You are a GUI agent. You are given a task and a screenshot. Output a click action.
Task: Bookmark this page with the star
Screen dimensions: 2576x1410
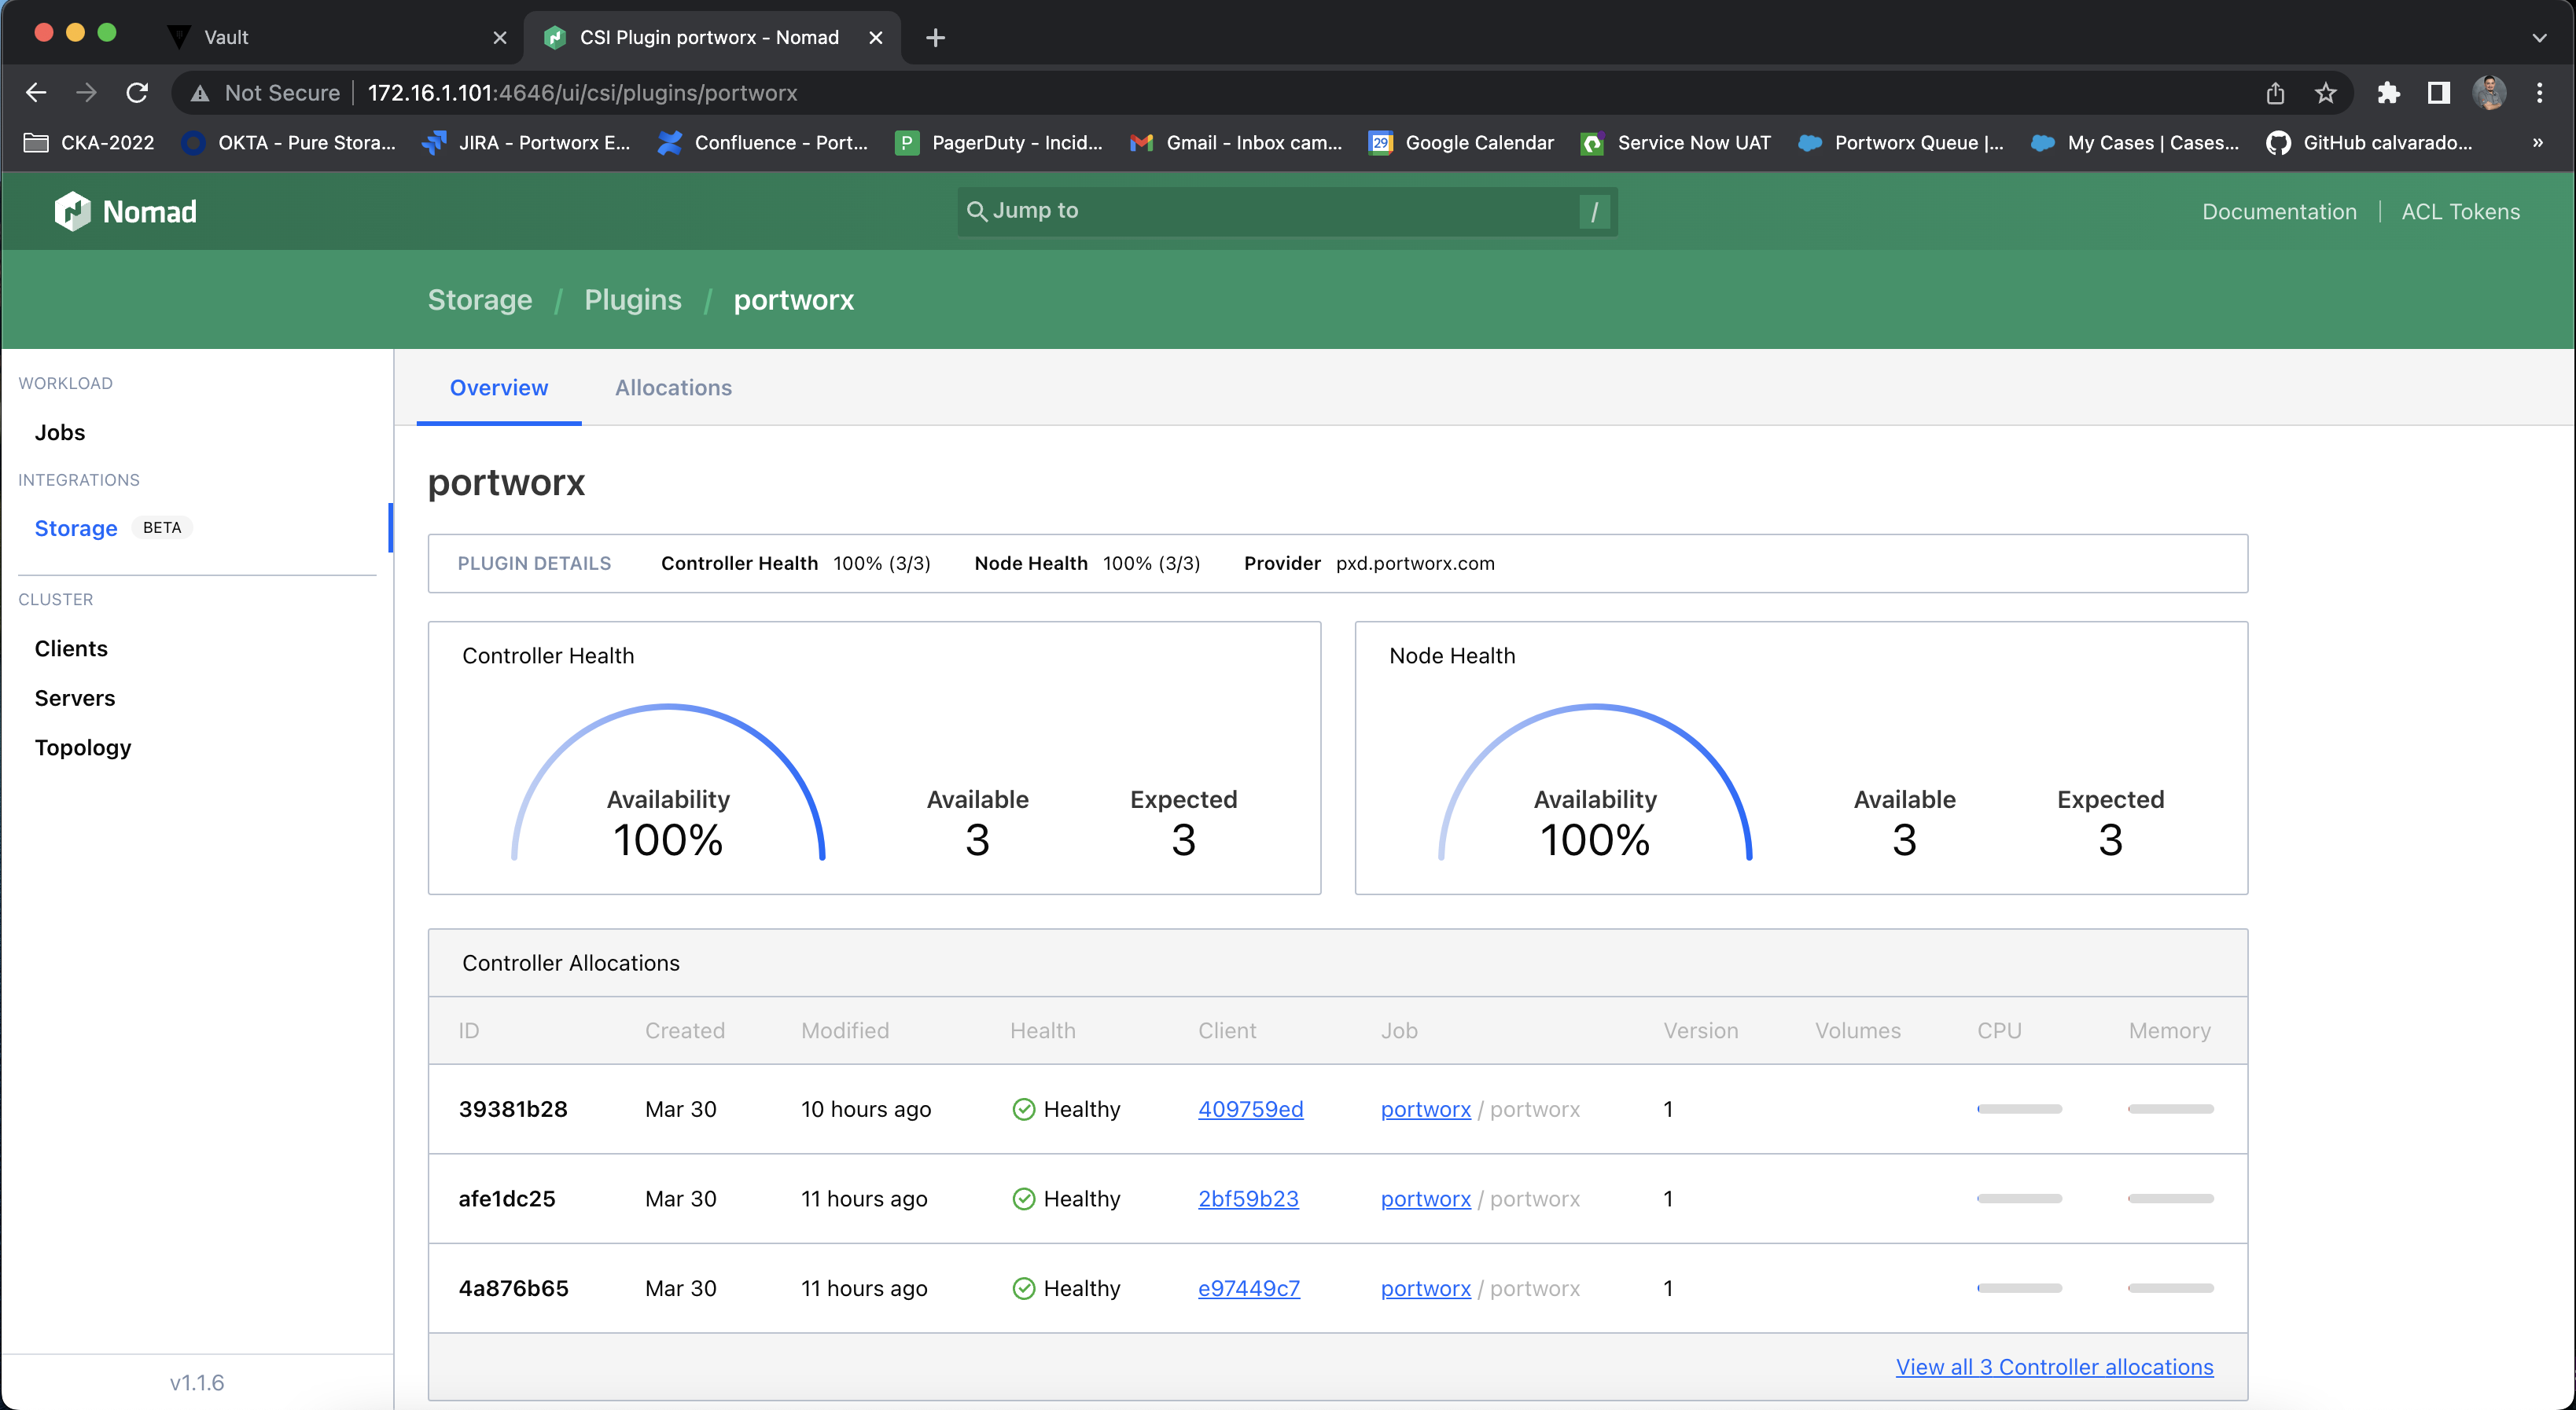tap(2326, 93)
